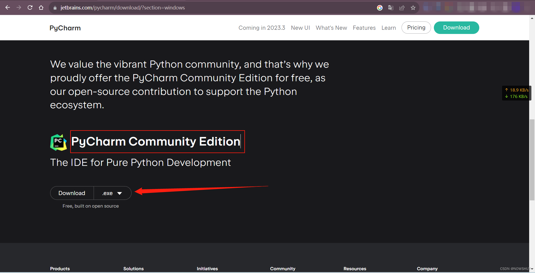535x273 pixels.
Task: Click the Initiatives footer heading
Action: (207, 269)
